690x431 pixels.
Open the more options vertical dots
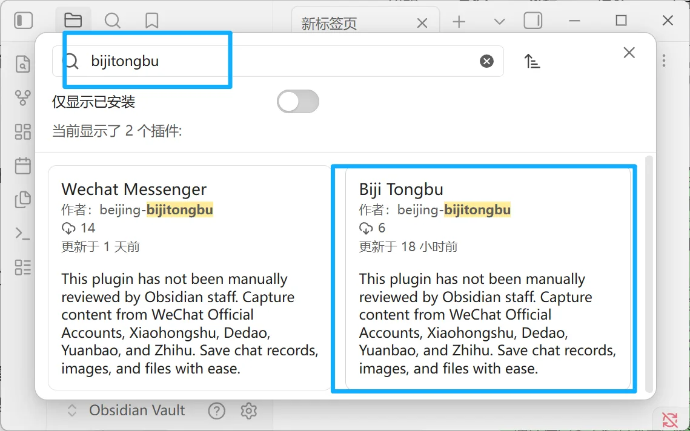coord(663,61)
